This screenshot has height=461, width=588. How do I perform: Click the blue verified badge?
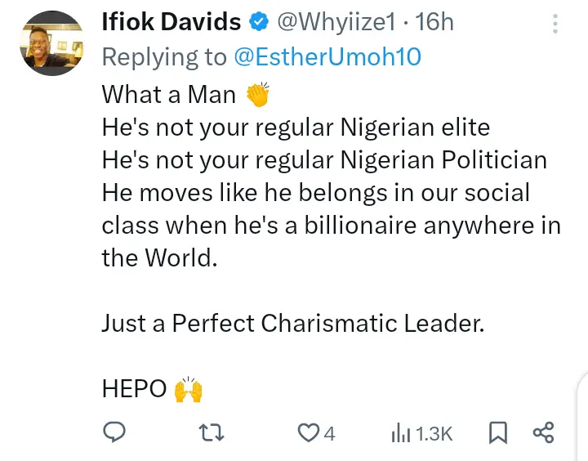click(x=257, y=22)
